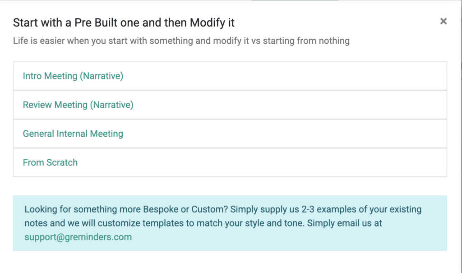Click the green bar above the dialog
This screenshot has height=273, width=462.
click(x=294, y=0)
